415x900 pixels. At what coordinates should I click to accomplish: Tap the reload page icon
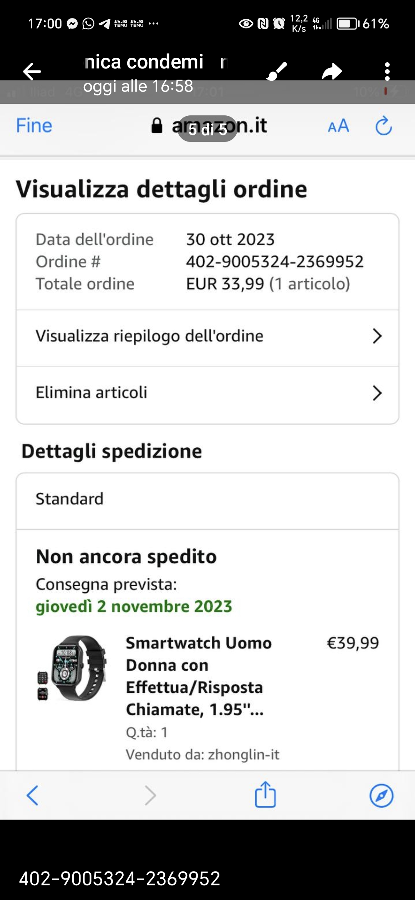pos(383,126)
